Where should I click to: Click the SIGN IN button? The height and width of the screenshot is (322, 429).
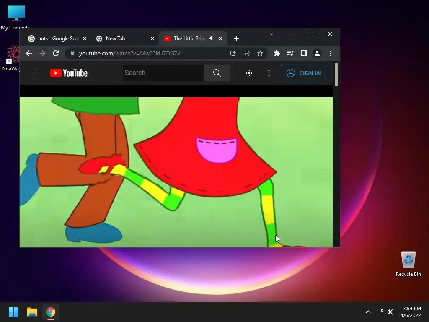coord(303,73)
